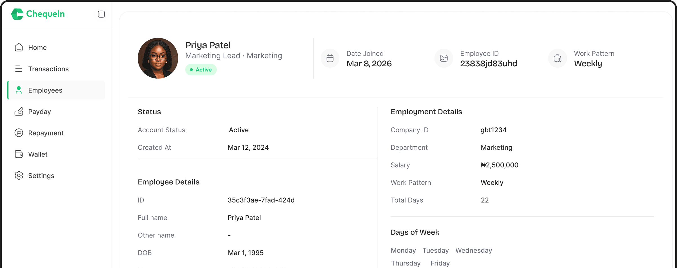This screenshot has height=268, width=677.
Task: Click the Repayment circular arrows icon
Action: (19, 133)
